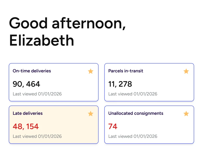The height and width of the screenshot is (153, 203).
Task: Click the 90, 464 on-time figure
Action: [x=26, y=84]
